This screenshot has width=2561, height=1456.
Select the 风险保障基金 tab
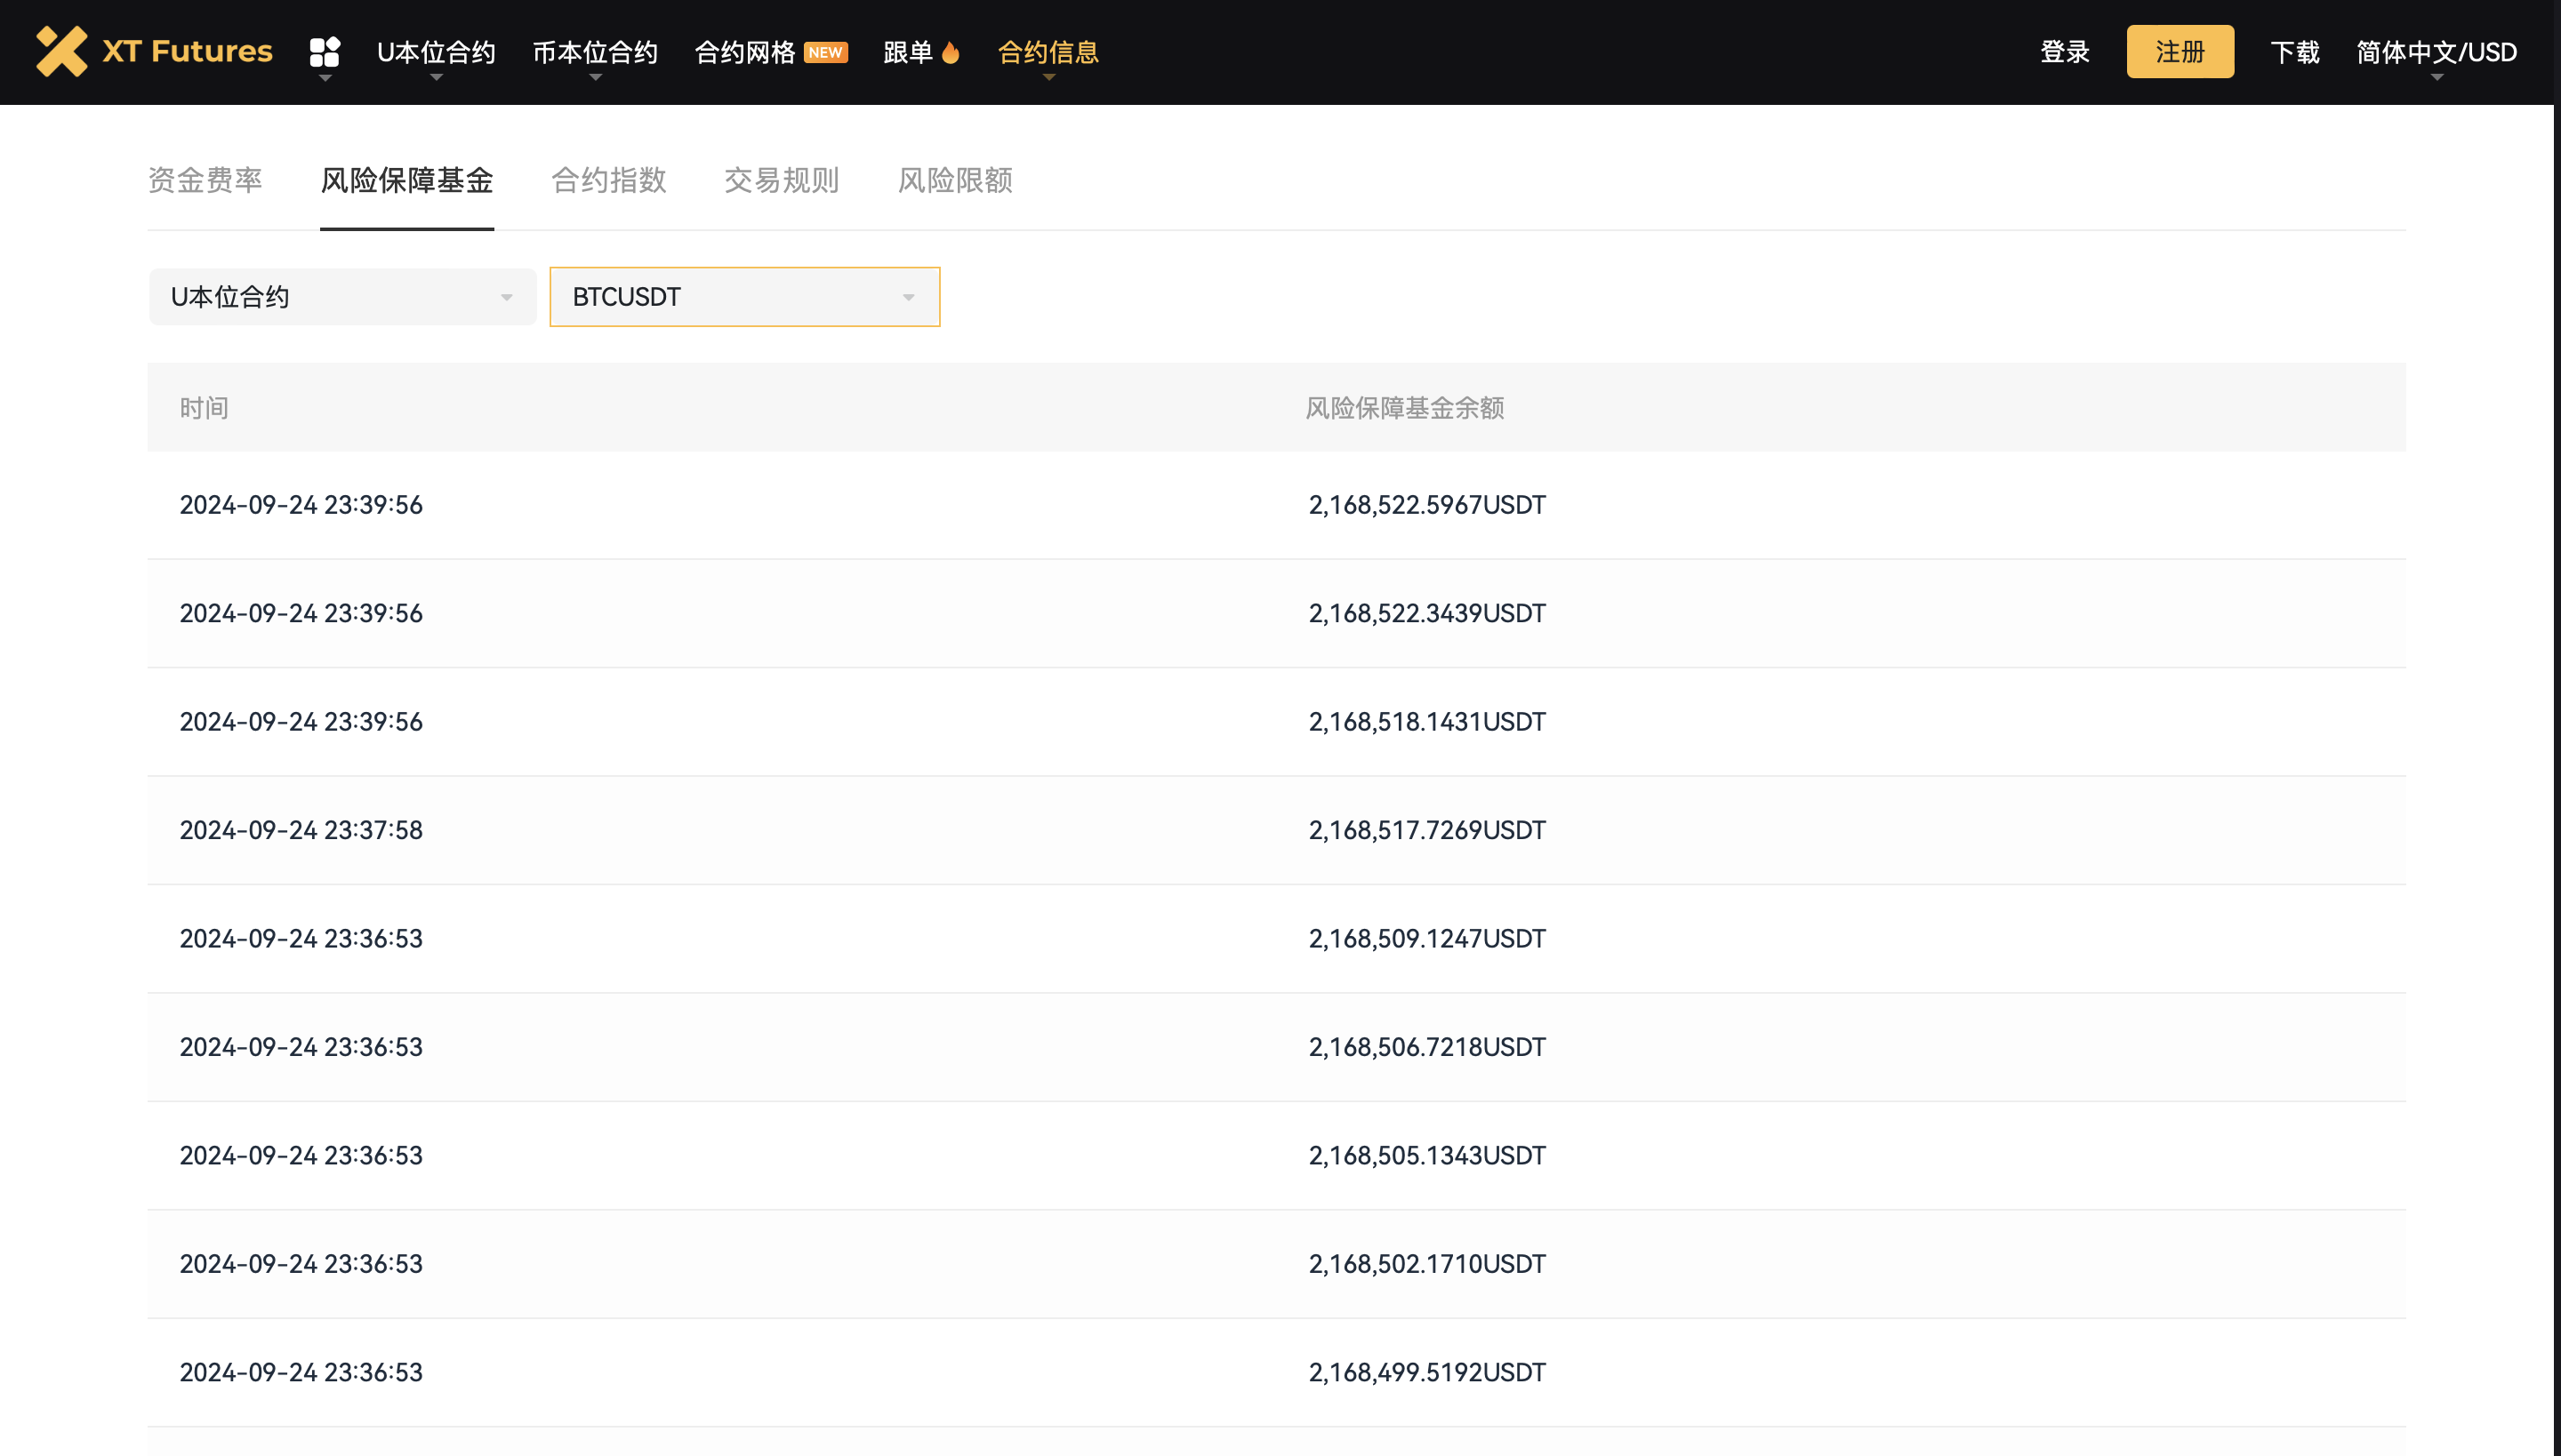(406, 180)
